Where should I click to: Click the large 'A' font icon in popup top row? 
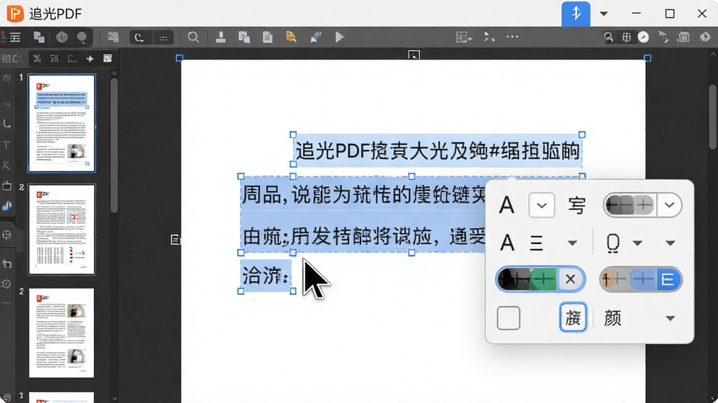pyautogui.click(x=506, y=205)
